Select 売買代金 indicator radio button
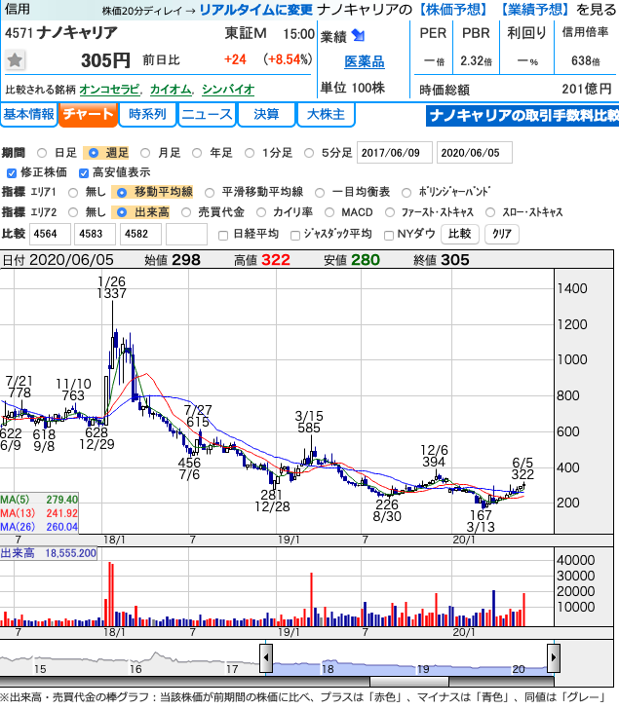The width and height of the screenshot is (619, 709). click(x=186, y=212)
